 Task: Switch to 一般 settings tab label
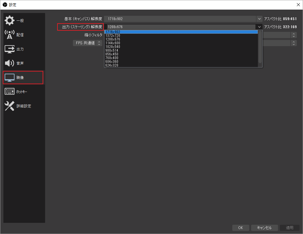point(20,20)
